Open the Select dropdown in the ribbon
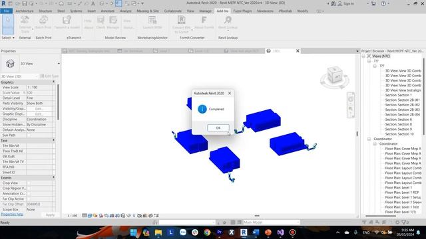426x239 pixels. coord(8,38)
